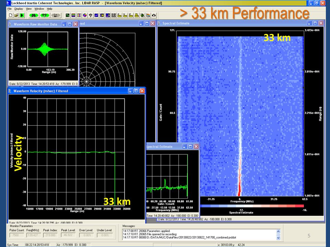330x247 pixels.
Task: Select the "20066 Parameters applied" message line
Action: [146, 231]
